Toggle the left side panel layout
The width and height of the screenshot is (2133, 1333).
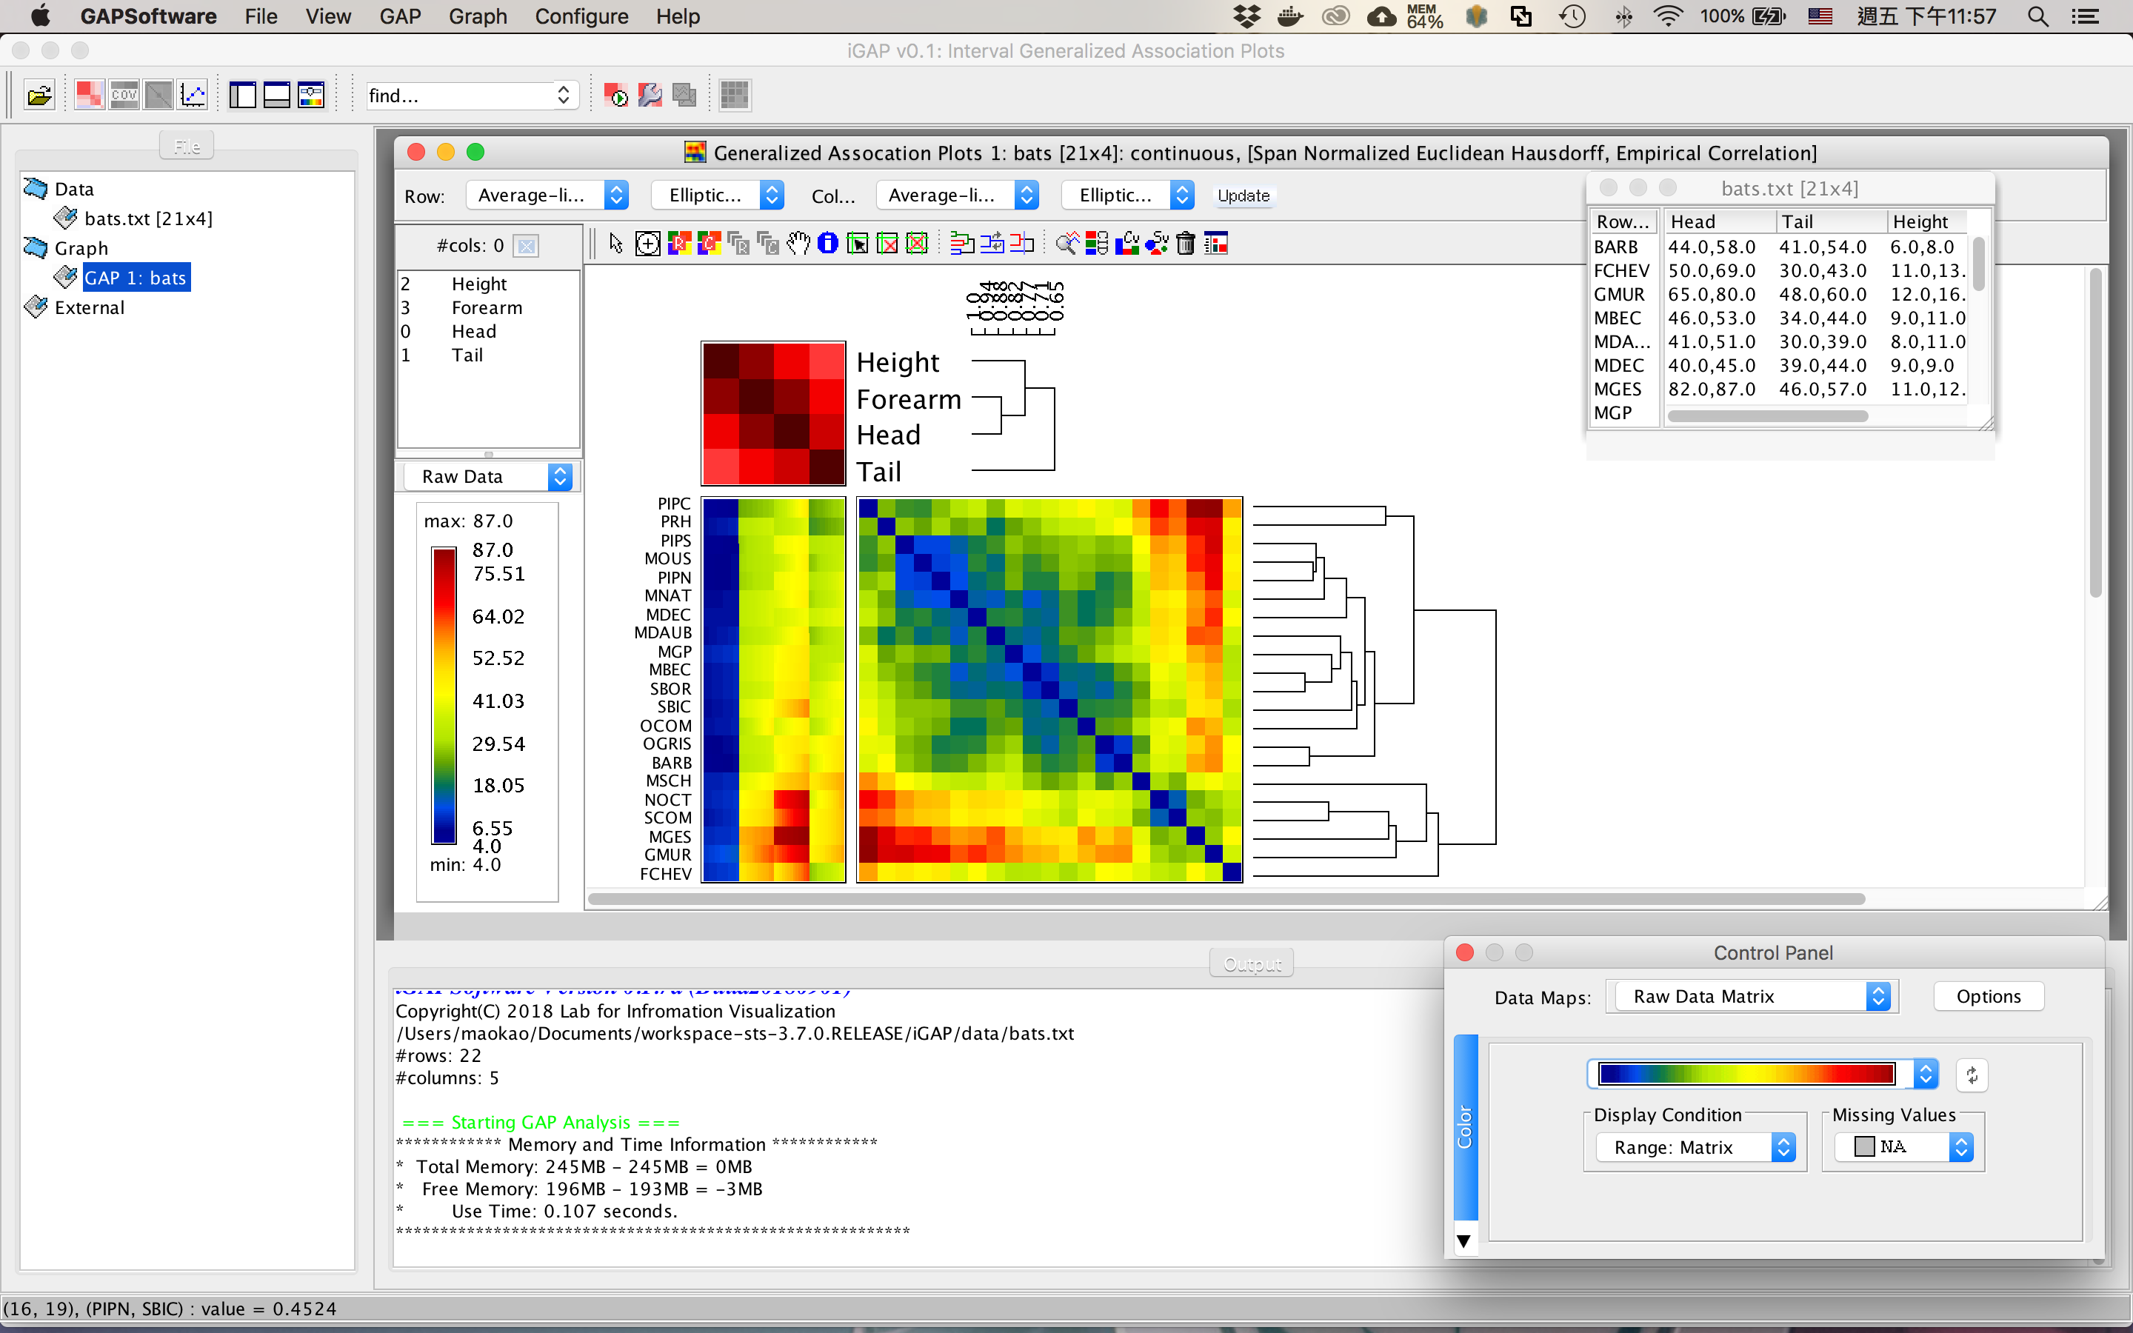click(242, 96)
